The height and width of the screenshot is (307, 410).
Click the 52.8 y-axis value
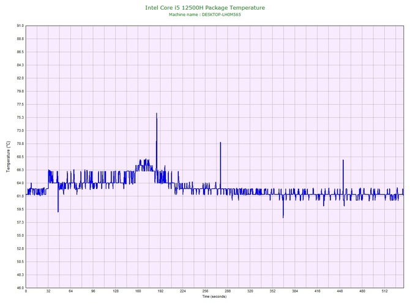point(20,248)
